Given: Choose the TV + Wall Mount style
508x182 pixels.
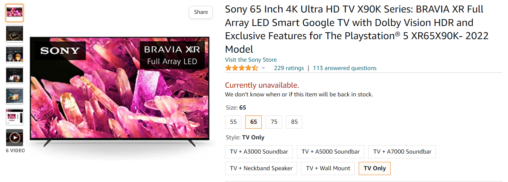Looking at the screenshot, I should click(x=328, y=168).
